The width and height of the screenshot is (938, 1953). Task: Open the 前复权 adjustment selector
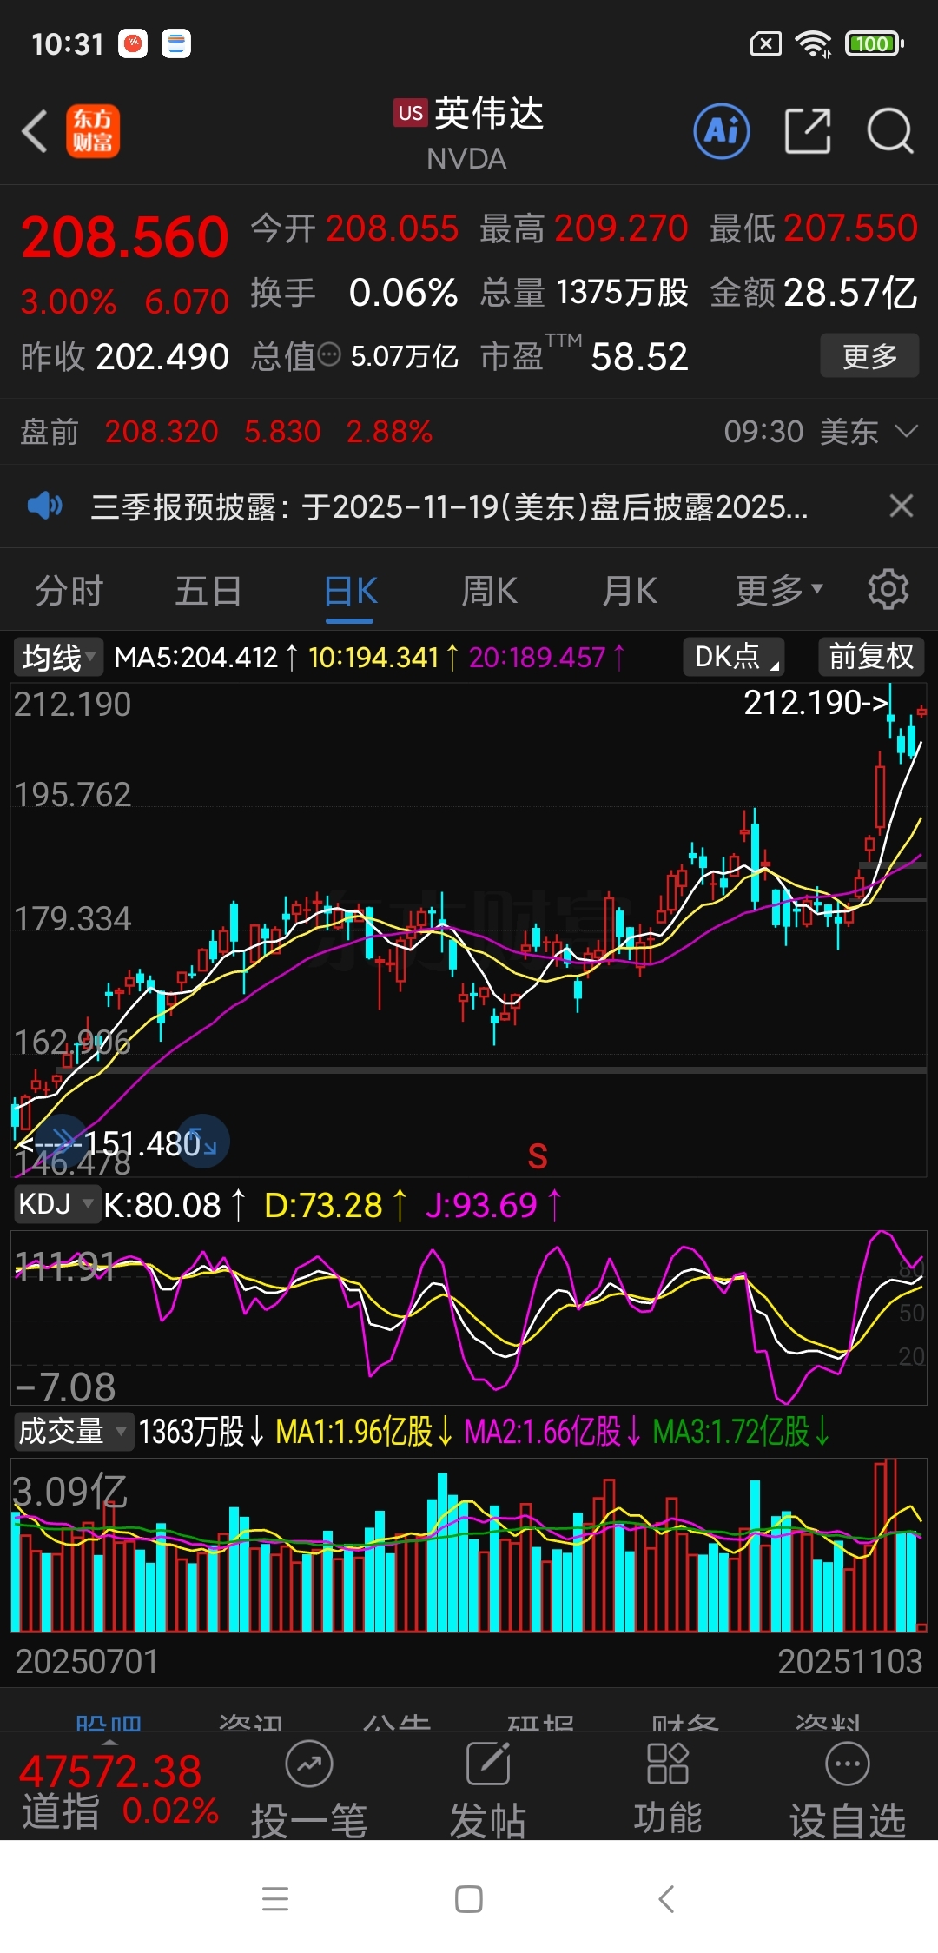point(871,657)
